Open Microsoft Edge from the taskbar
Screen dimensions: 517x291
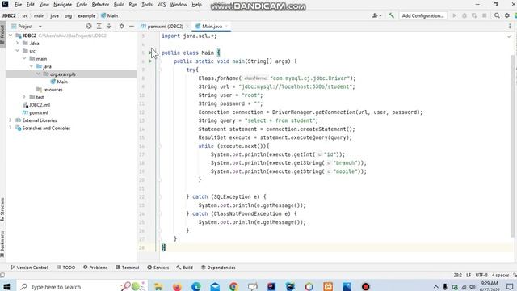[195, 286]
